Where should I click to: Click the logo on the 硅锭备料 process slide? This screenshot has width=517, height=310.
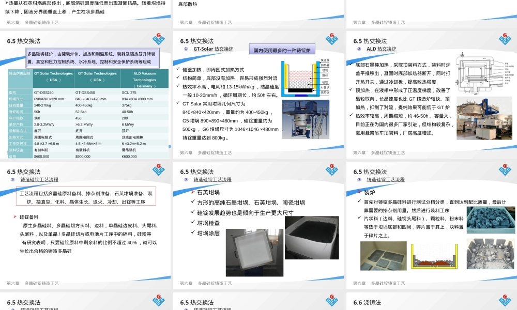tap(159, 169)
